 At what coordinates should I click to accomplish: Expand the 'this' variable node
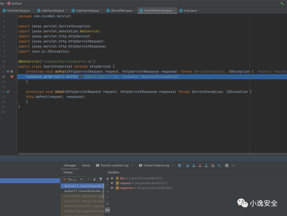(x=112, y=178)
